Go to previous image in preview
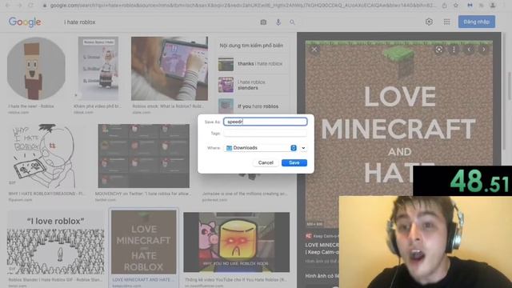 (x=469, y=50)
